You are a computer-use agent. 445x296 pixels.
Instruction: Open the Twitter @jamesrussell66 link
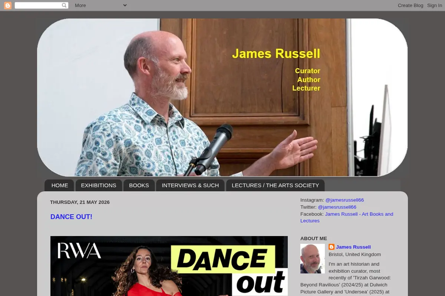337,207
